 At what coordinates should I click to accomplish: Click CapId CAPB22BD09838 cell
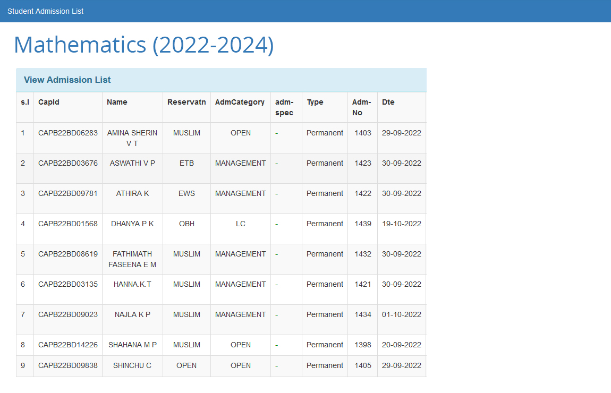point(68,365)
